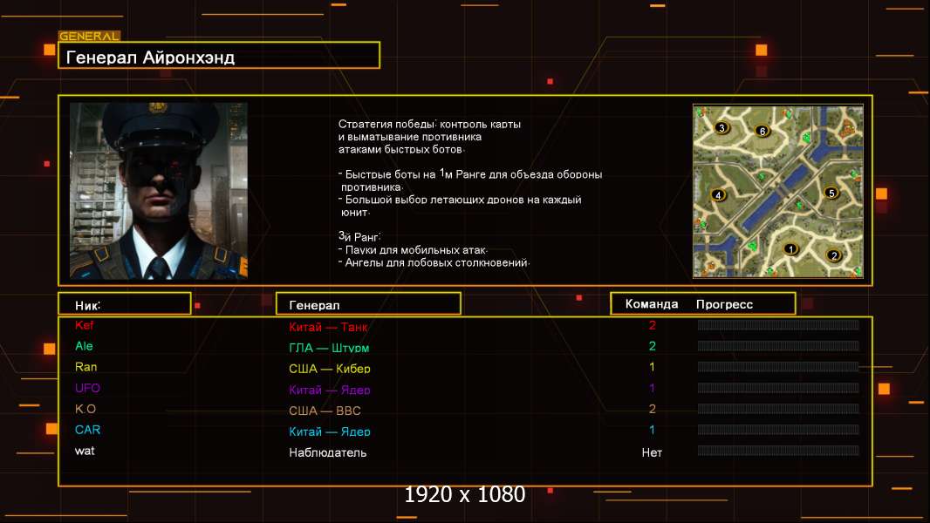
Task: Pick start position marker 6 on minimap
Action: click(762, 131)
